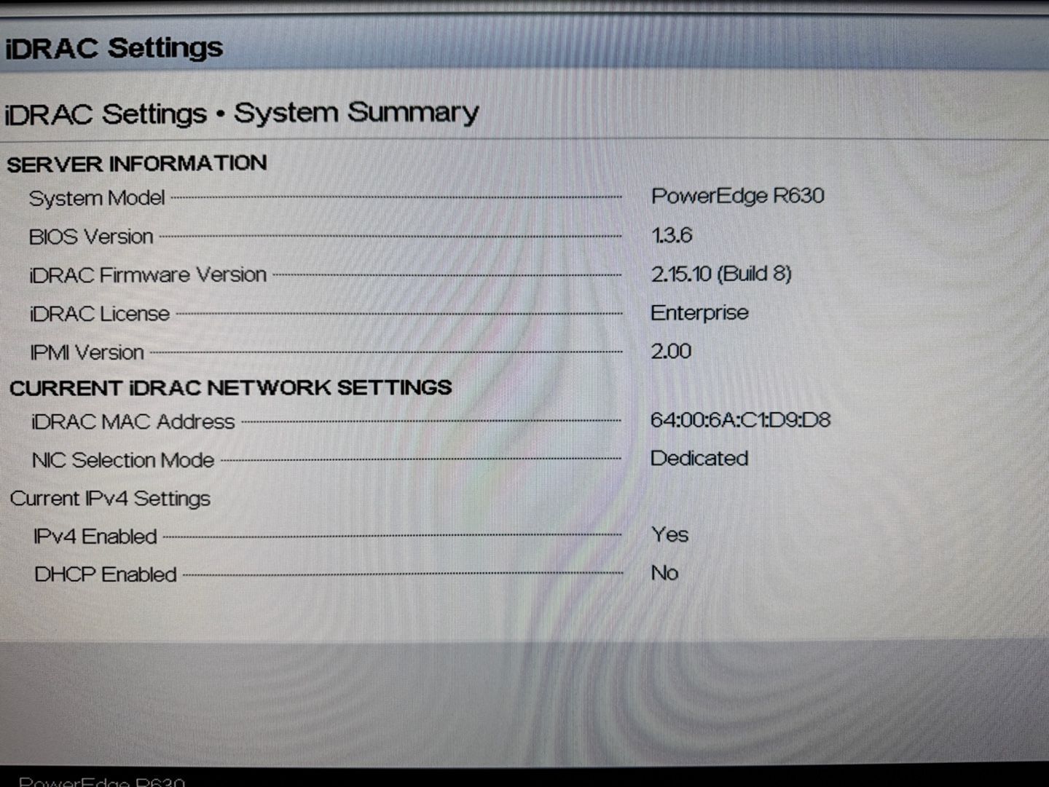Click the IPv4 Enabled label
The width and height of the screenshot is (1049, 787).
tap(95, 537)
